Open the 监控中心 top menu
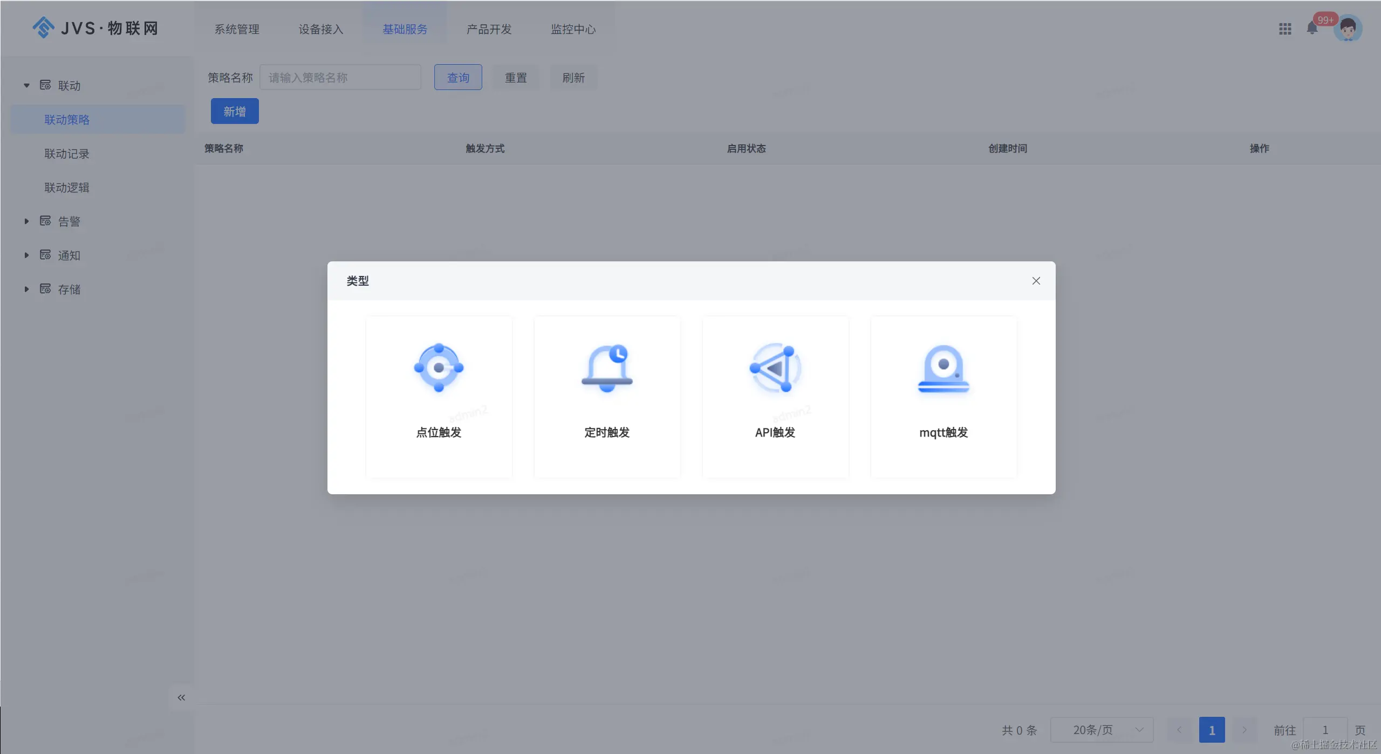Viewport: 1381px width, 754px height. [573, 29]
